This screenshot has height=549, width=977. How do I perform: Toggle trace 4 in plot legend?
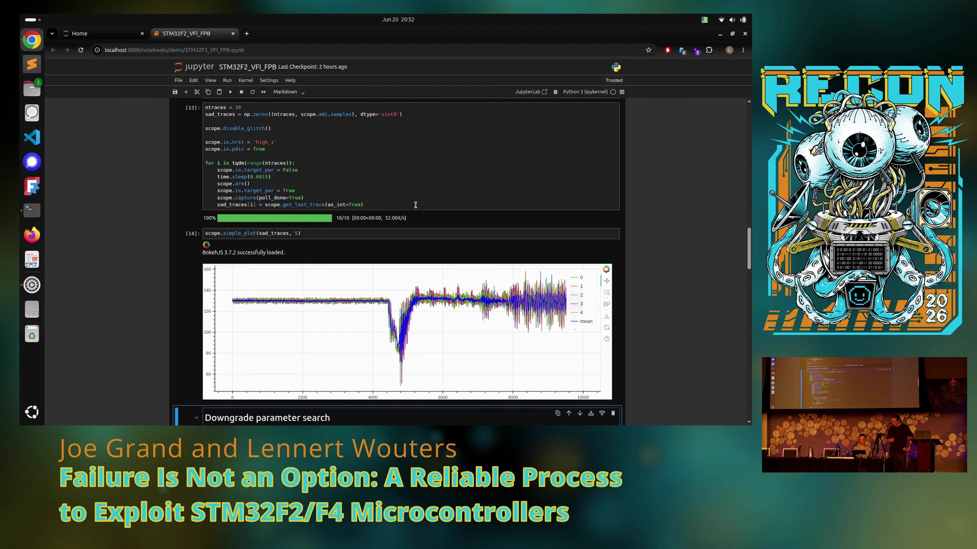coord(577,313)
